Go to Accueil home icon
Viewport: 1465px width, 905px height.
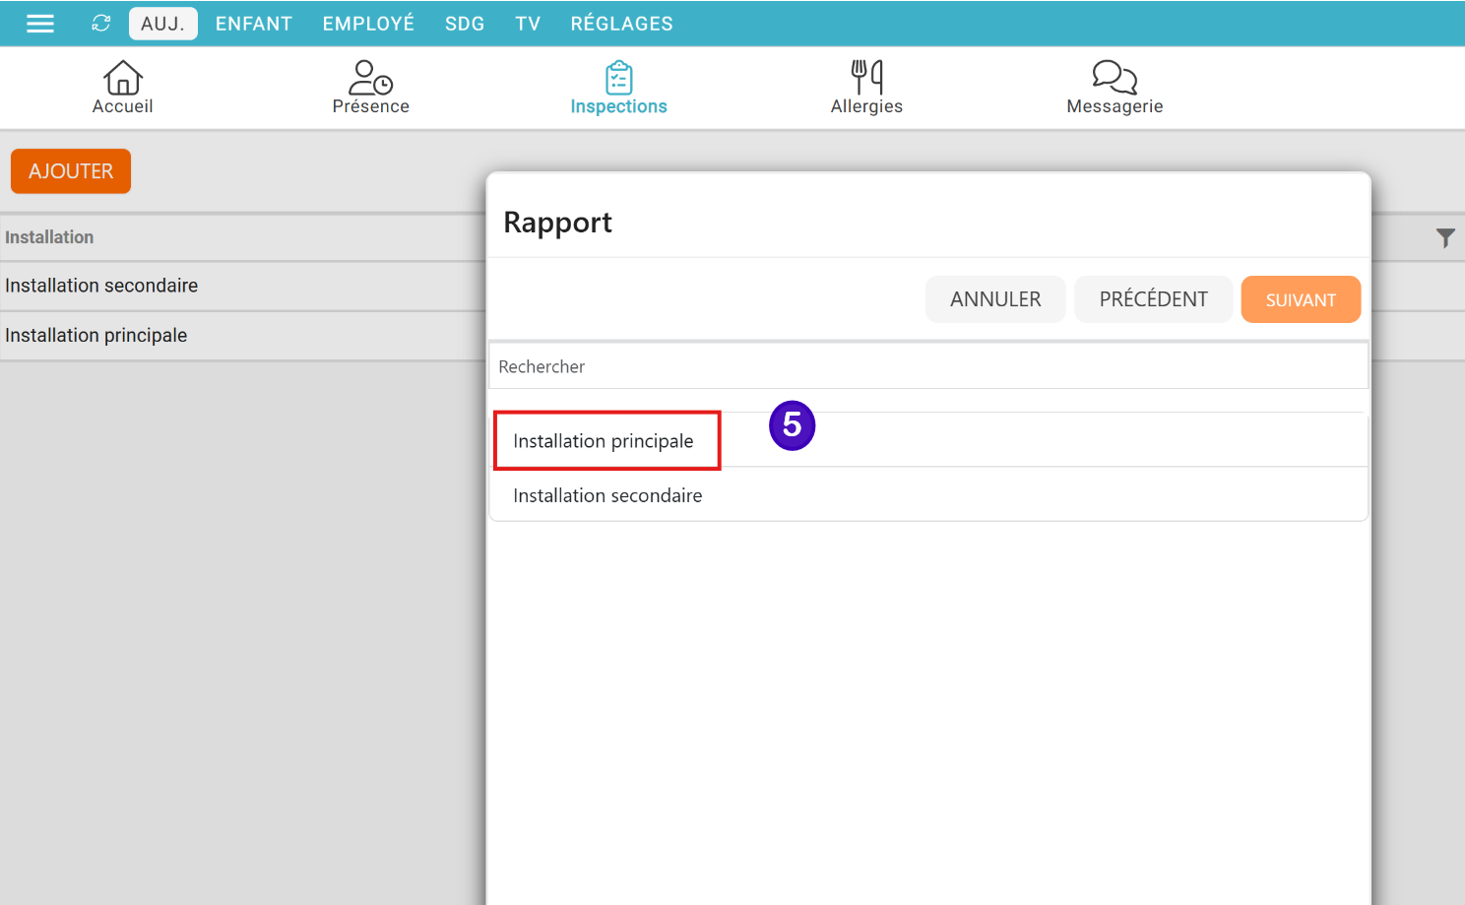[x=123, y=78]
